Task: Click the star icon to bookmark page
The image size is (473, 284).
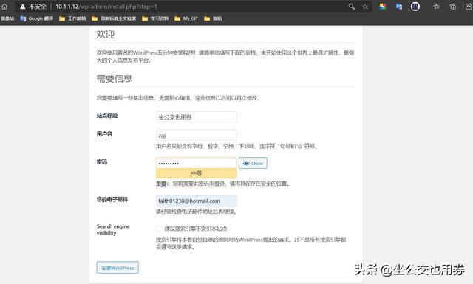Action: click(365, 7)
